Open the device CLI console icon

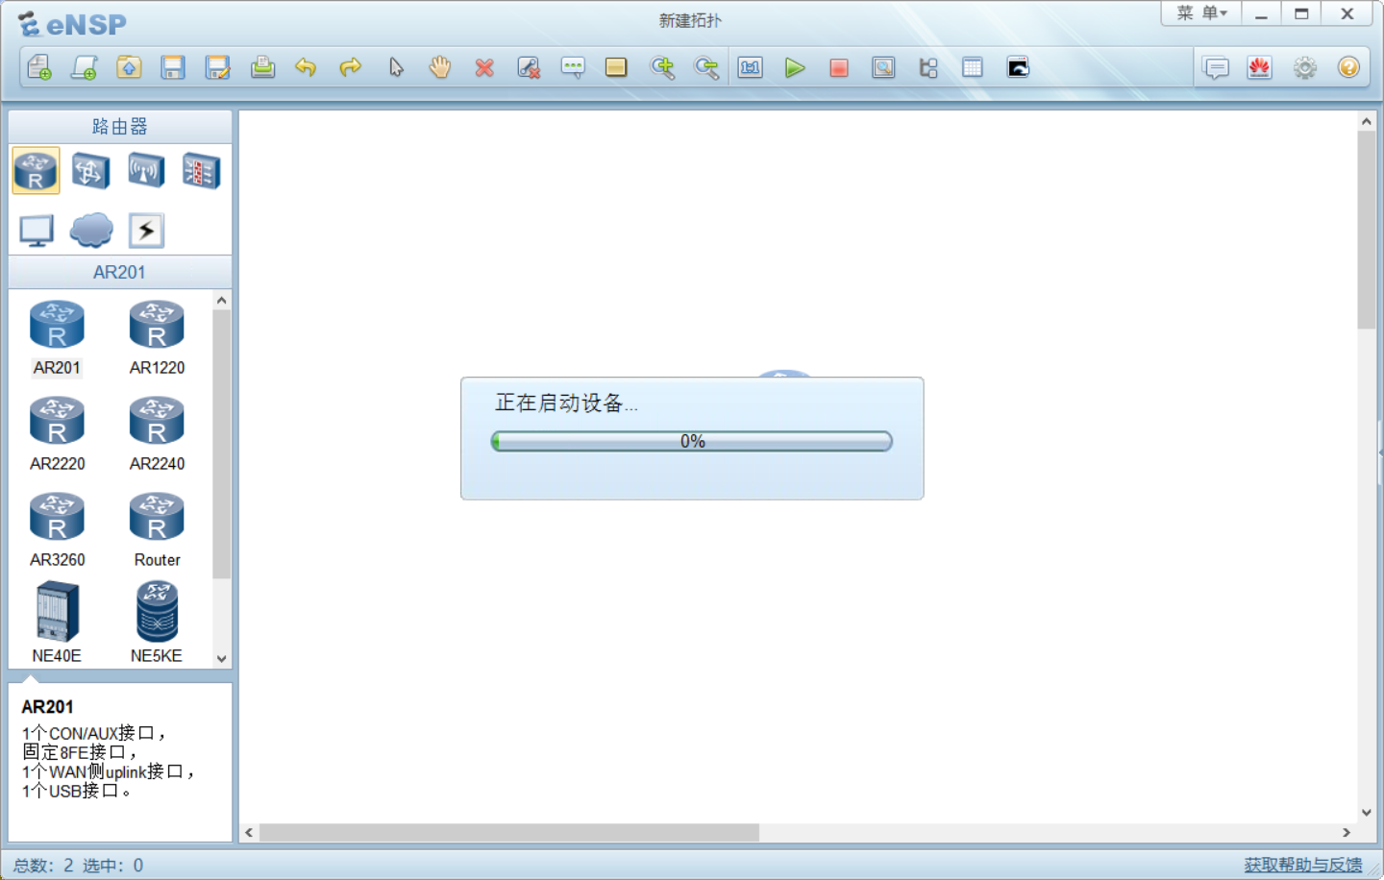click(x=1018, y=67)
